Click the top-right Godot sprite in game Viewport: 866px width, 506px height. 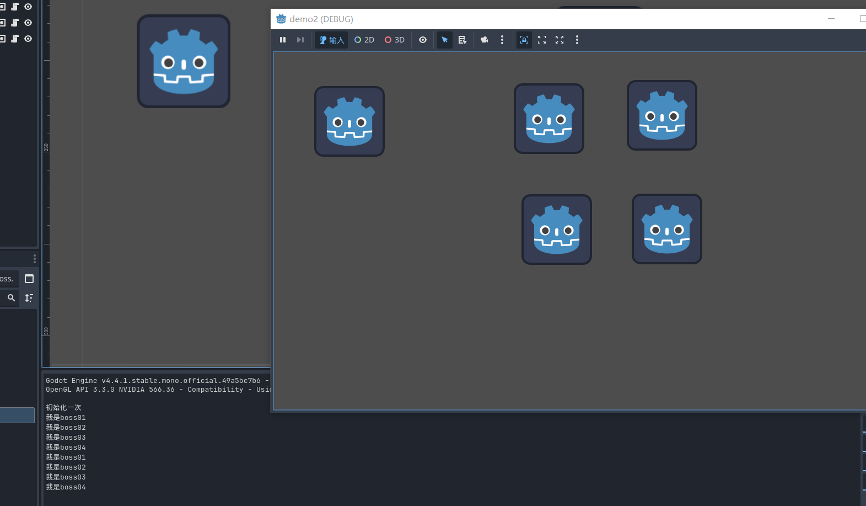(662, 115)
